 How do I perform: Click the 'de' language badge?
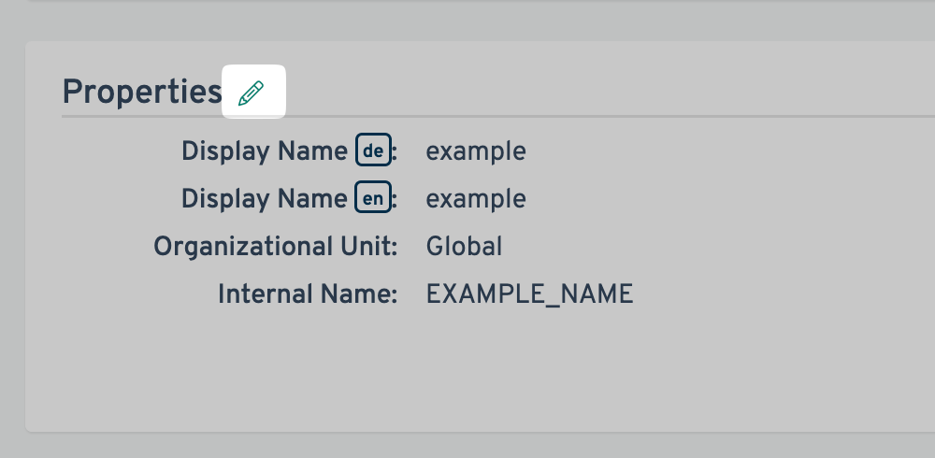pyautogui.click(x=372, y=150)
